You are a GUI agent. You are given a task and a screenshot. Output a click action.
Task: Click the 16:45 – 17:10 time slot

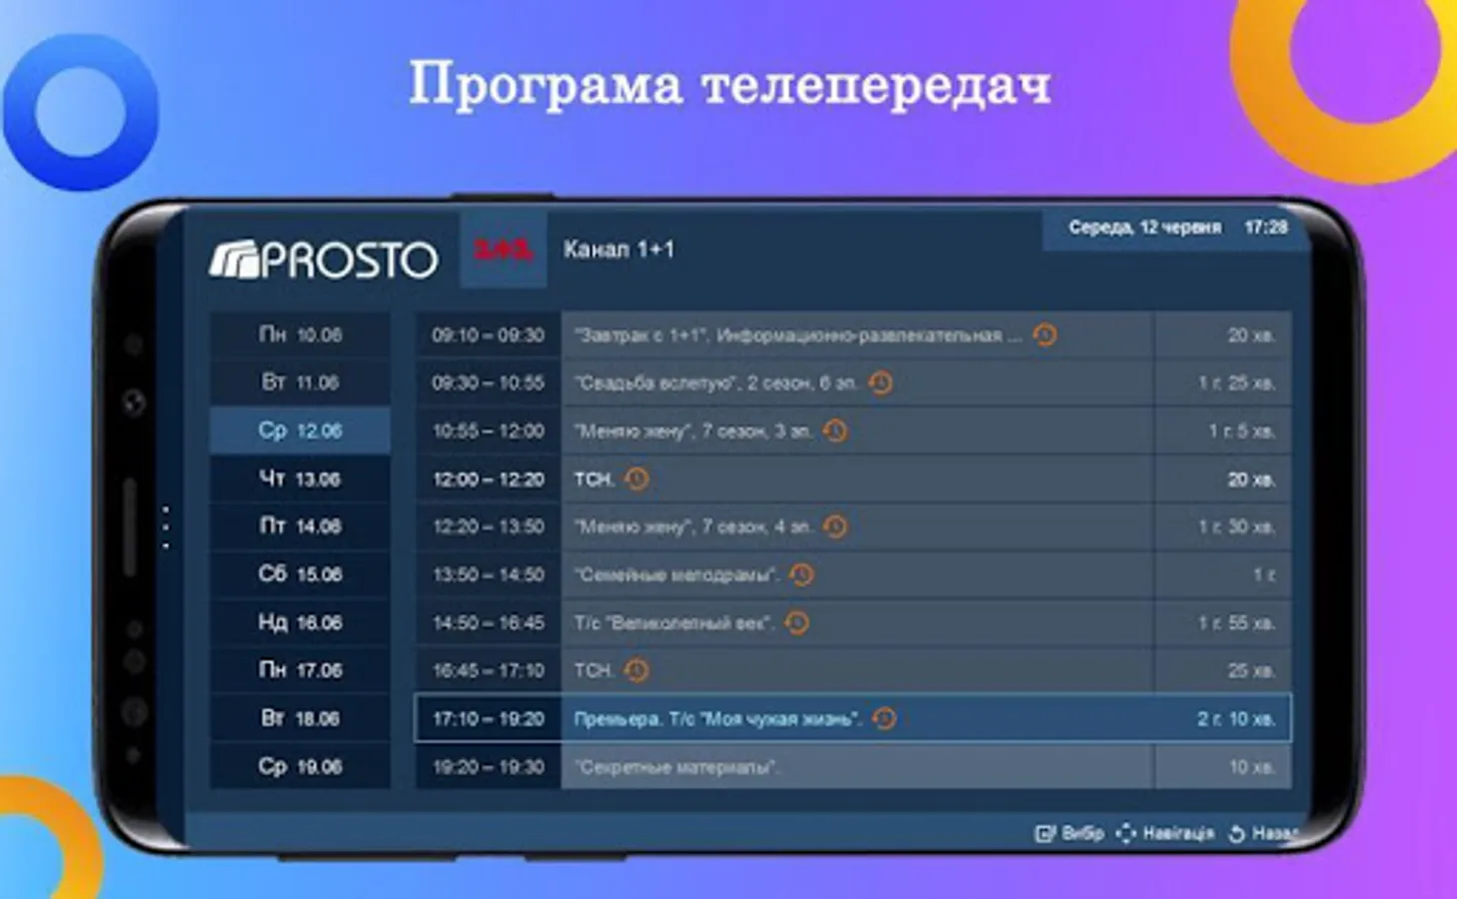coord(489,670)
